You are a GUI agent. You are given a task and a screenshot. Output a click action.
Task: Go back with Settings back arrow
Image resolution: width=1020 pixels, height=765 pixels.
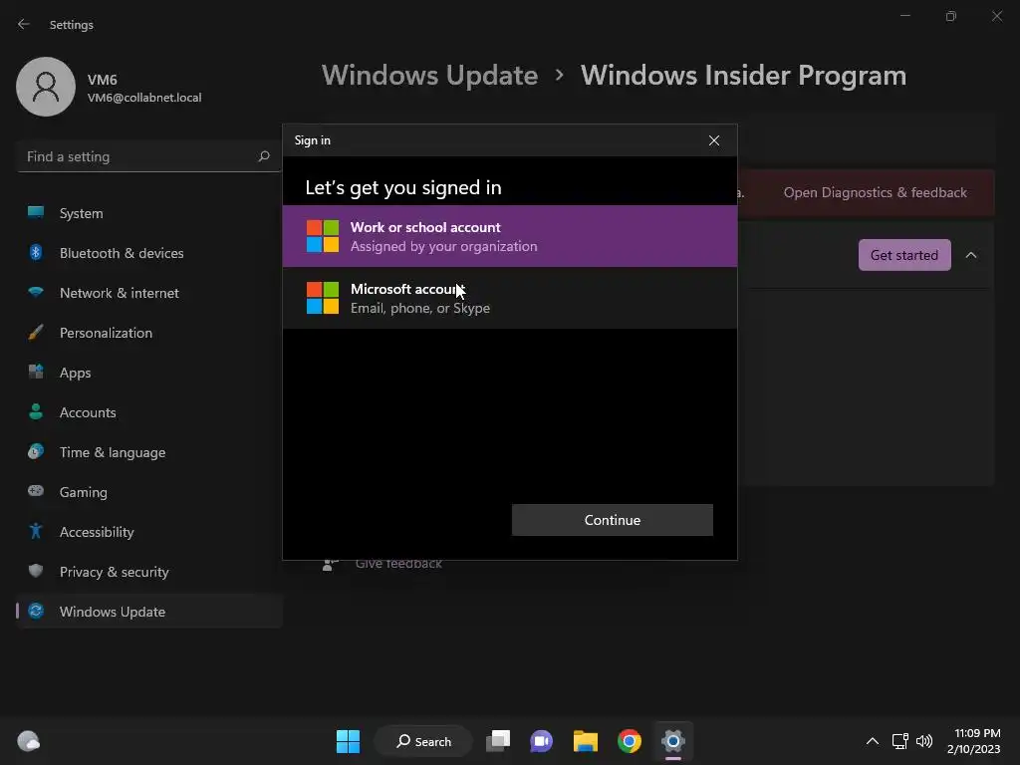pos(24,24)
